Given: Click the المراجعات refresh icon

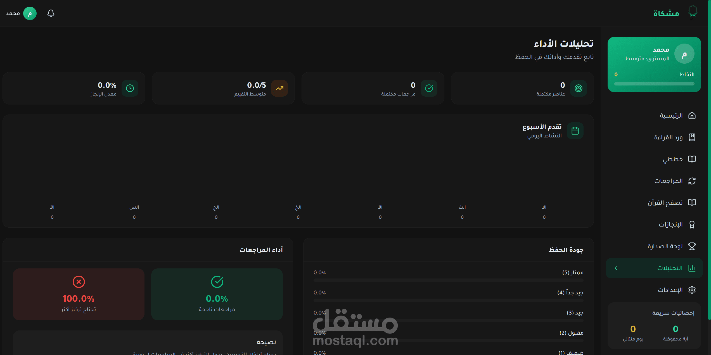Looking at the screenshot, I should (692, 181).
